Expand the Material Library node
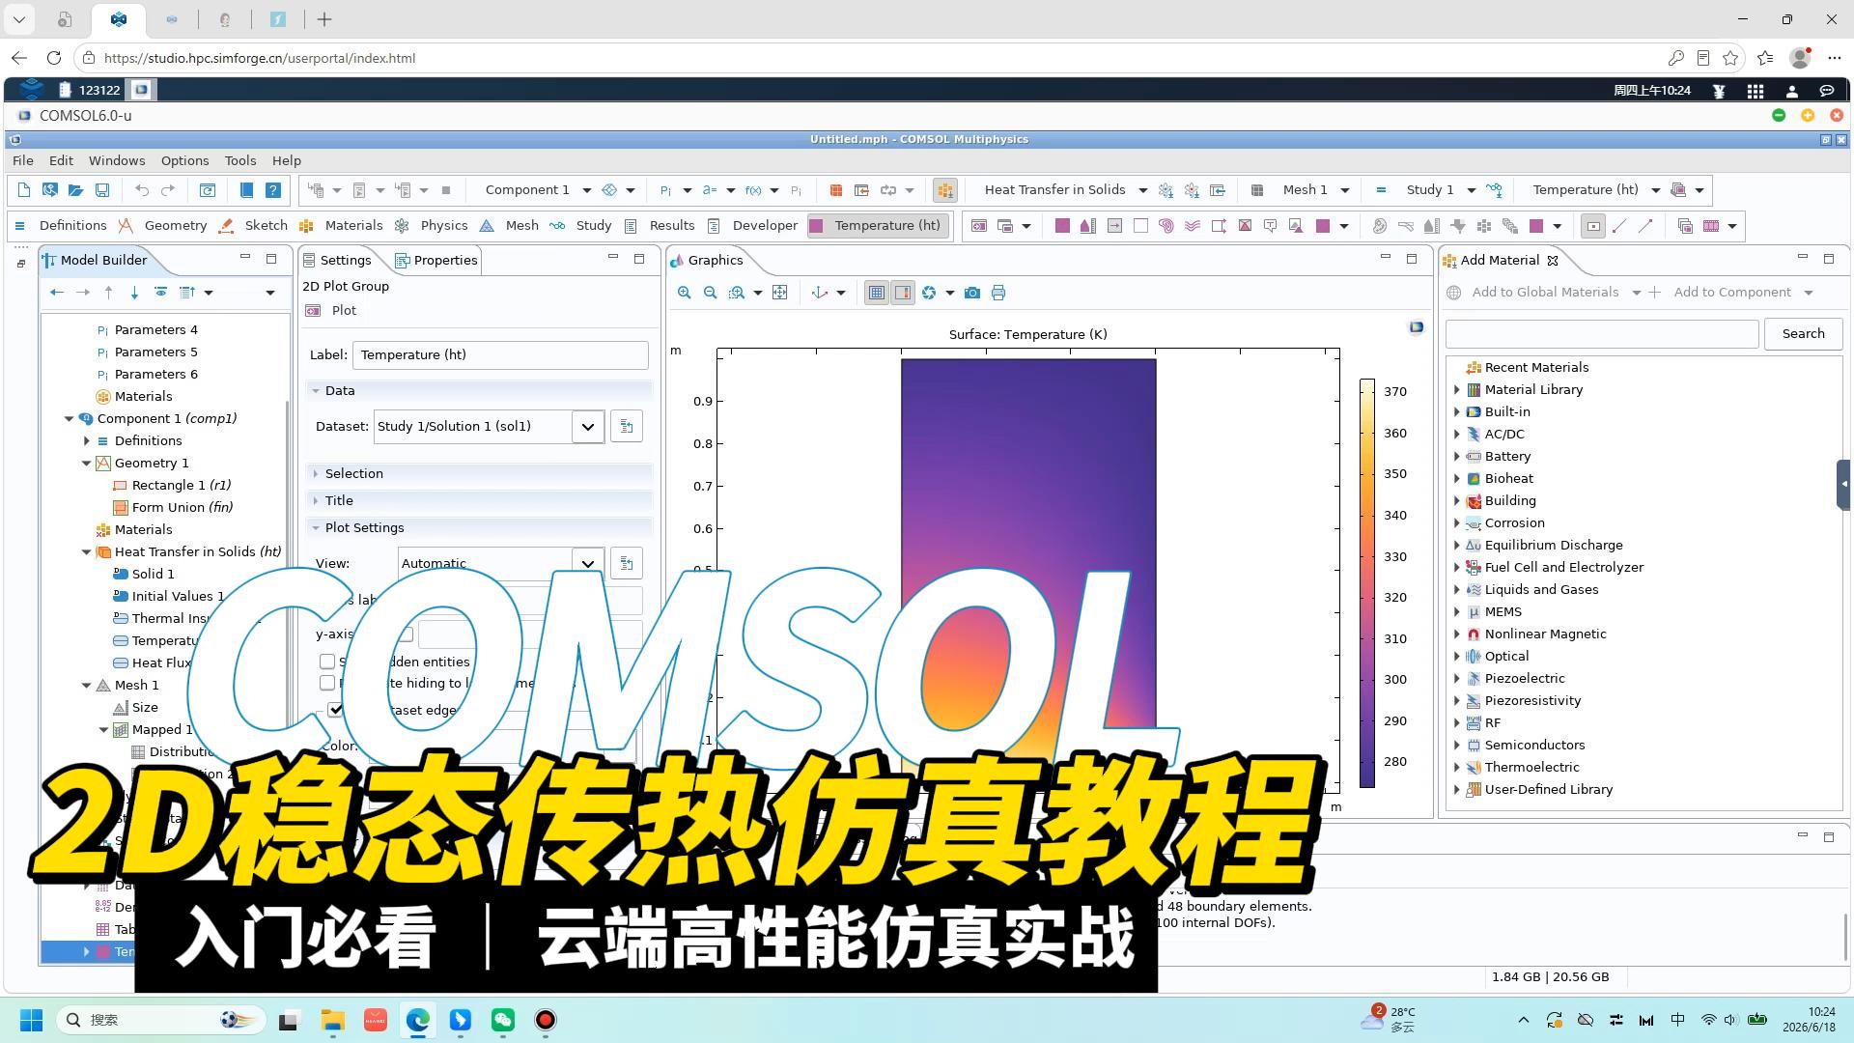This screenshot has width=1854, height=1043. click(x=1457, y=389)
